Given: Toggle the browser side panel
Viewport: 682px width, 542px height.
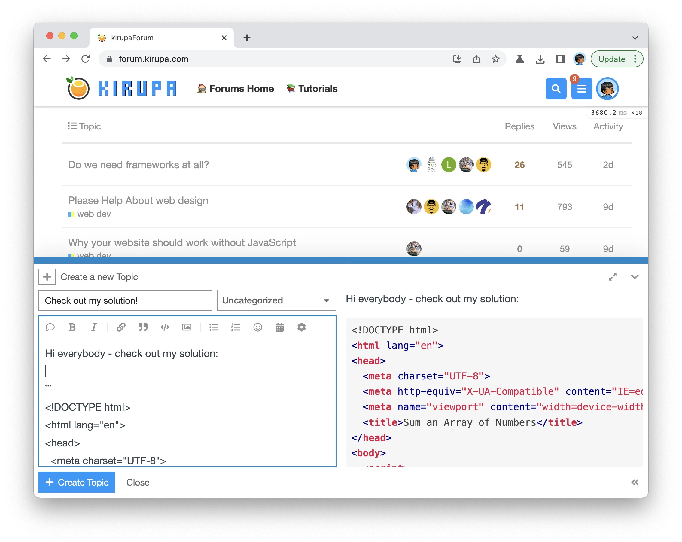Looking at the screenshot, I should (x=560, y=59).
